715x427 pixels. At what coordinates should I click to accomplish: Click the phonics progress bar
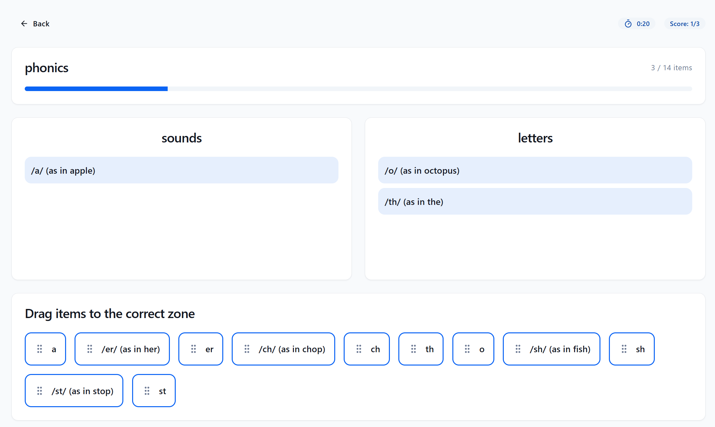point(358,89)
